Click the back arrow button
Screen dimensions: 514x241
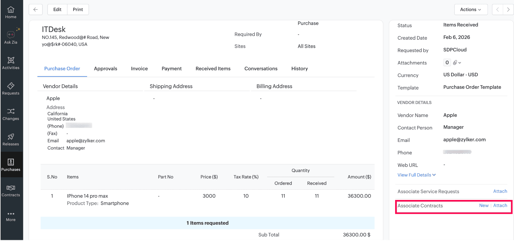pyautogui.click(x=36, y=10)
